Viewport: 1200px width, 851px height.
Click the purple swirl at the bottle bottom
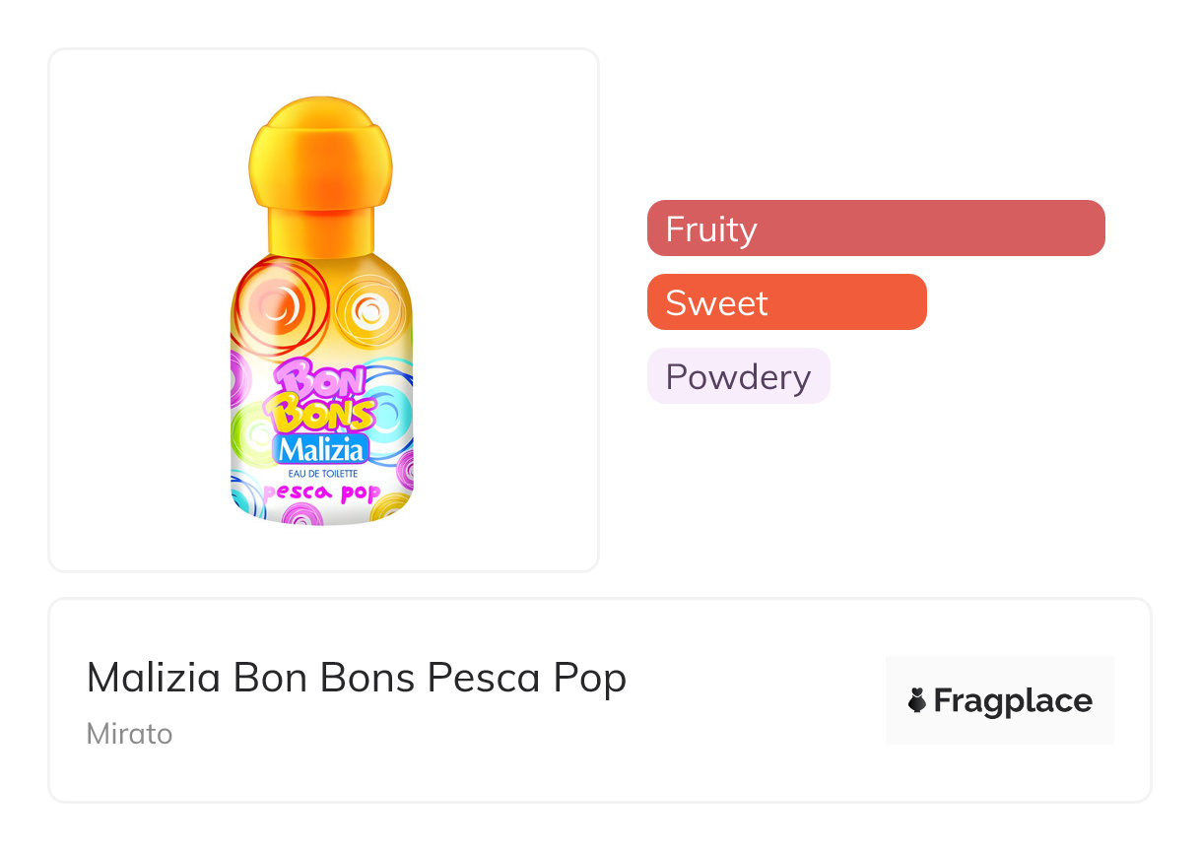[x=301, y=515]
